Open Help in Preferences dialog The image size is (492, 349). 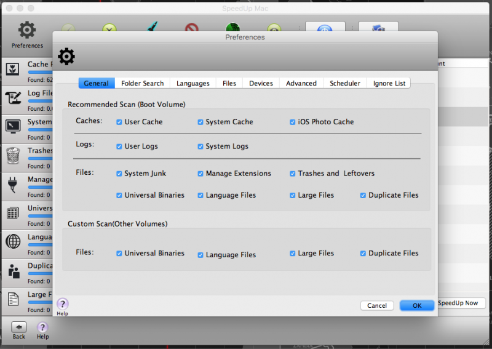click(63, 304)
